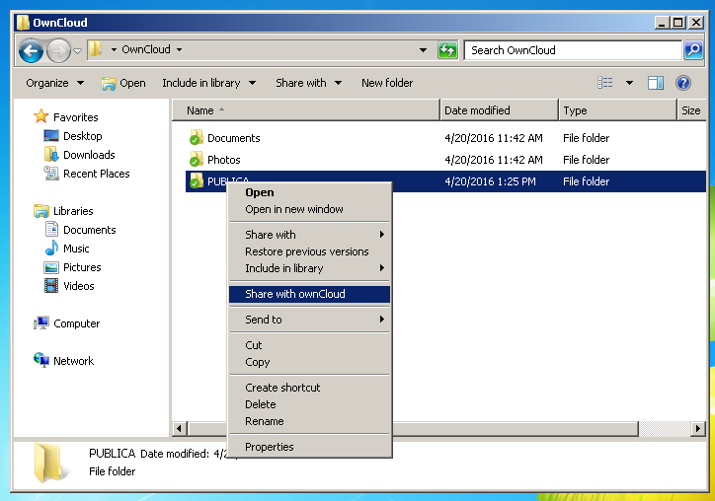715x501 pixels.
Task: Expand Include in library context submenu
Action: (310, 268)
